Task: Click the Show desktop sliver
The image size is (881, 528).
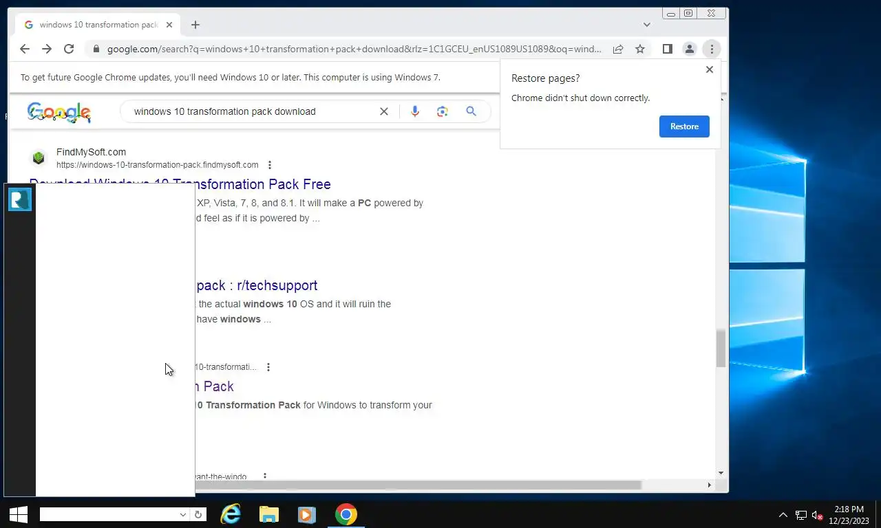Action: coord(878,514)
